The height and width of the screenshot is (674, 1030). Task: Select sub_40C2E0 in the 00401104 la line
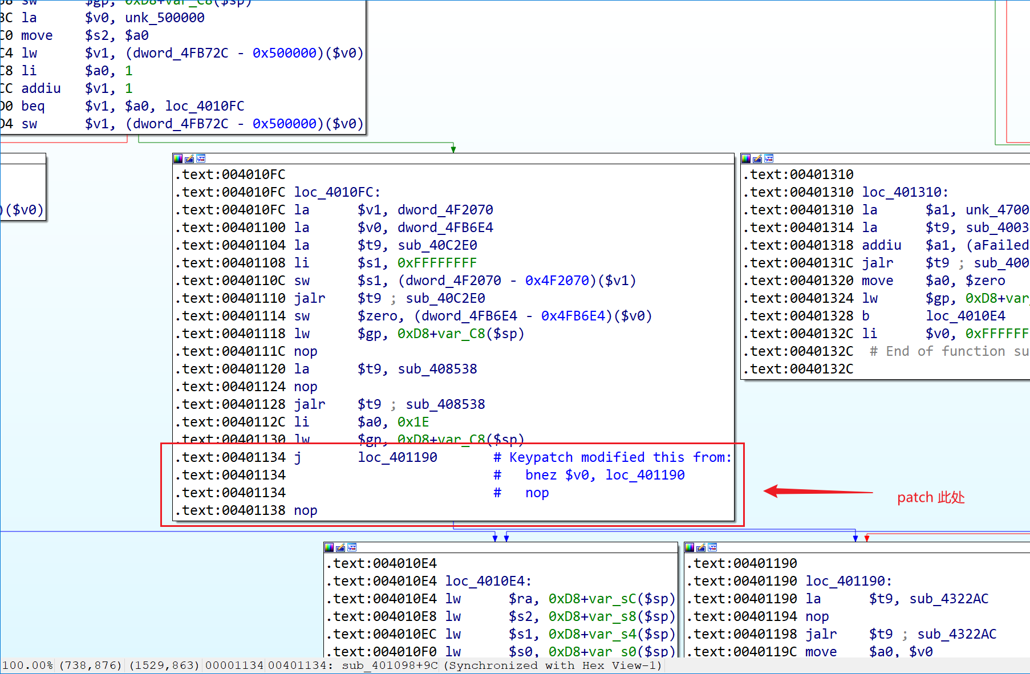tap(437, 245)
